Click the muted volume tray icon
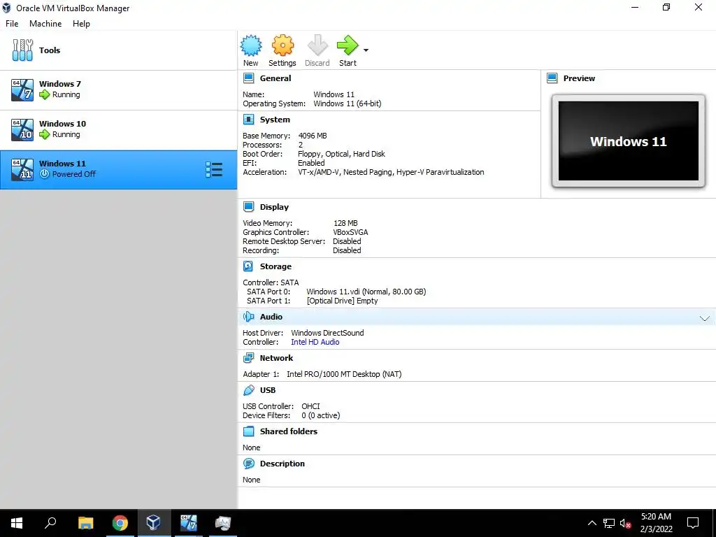 coord(625,523)
